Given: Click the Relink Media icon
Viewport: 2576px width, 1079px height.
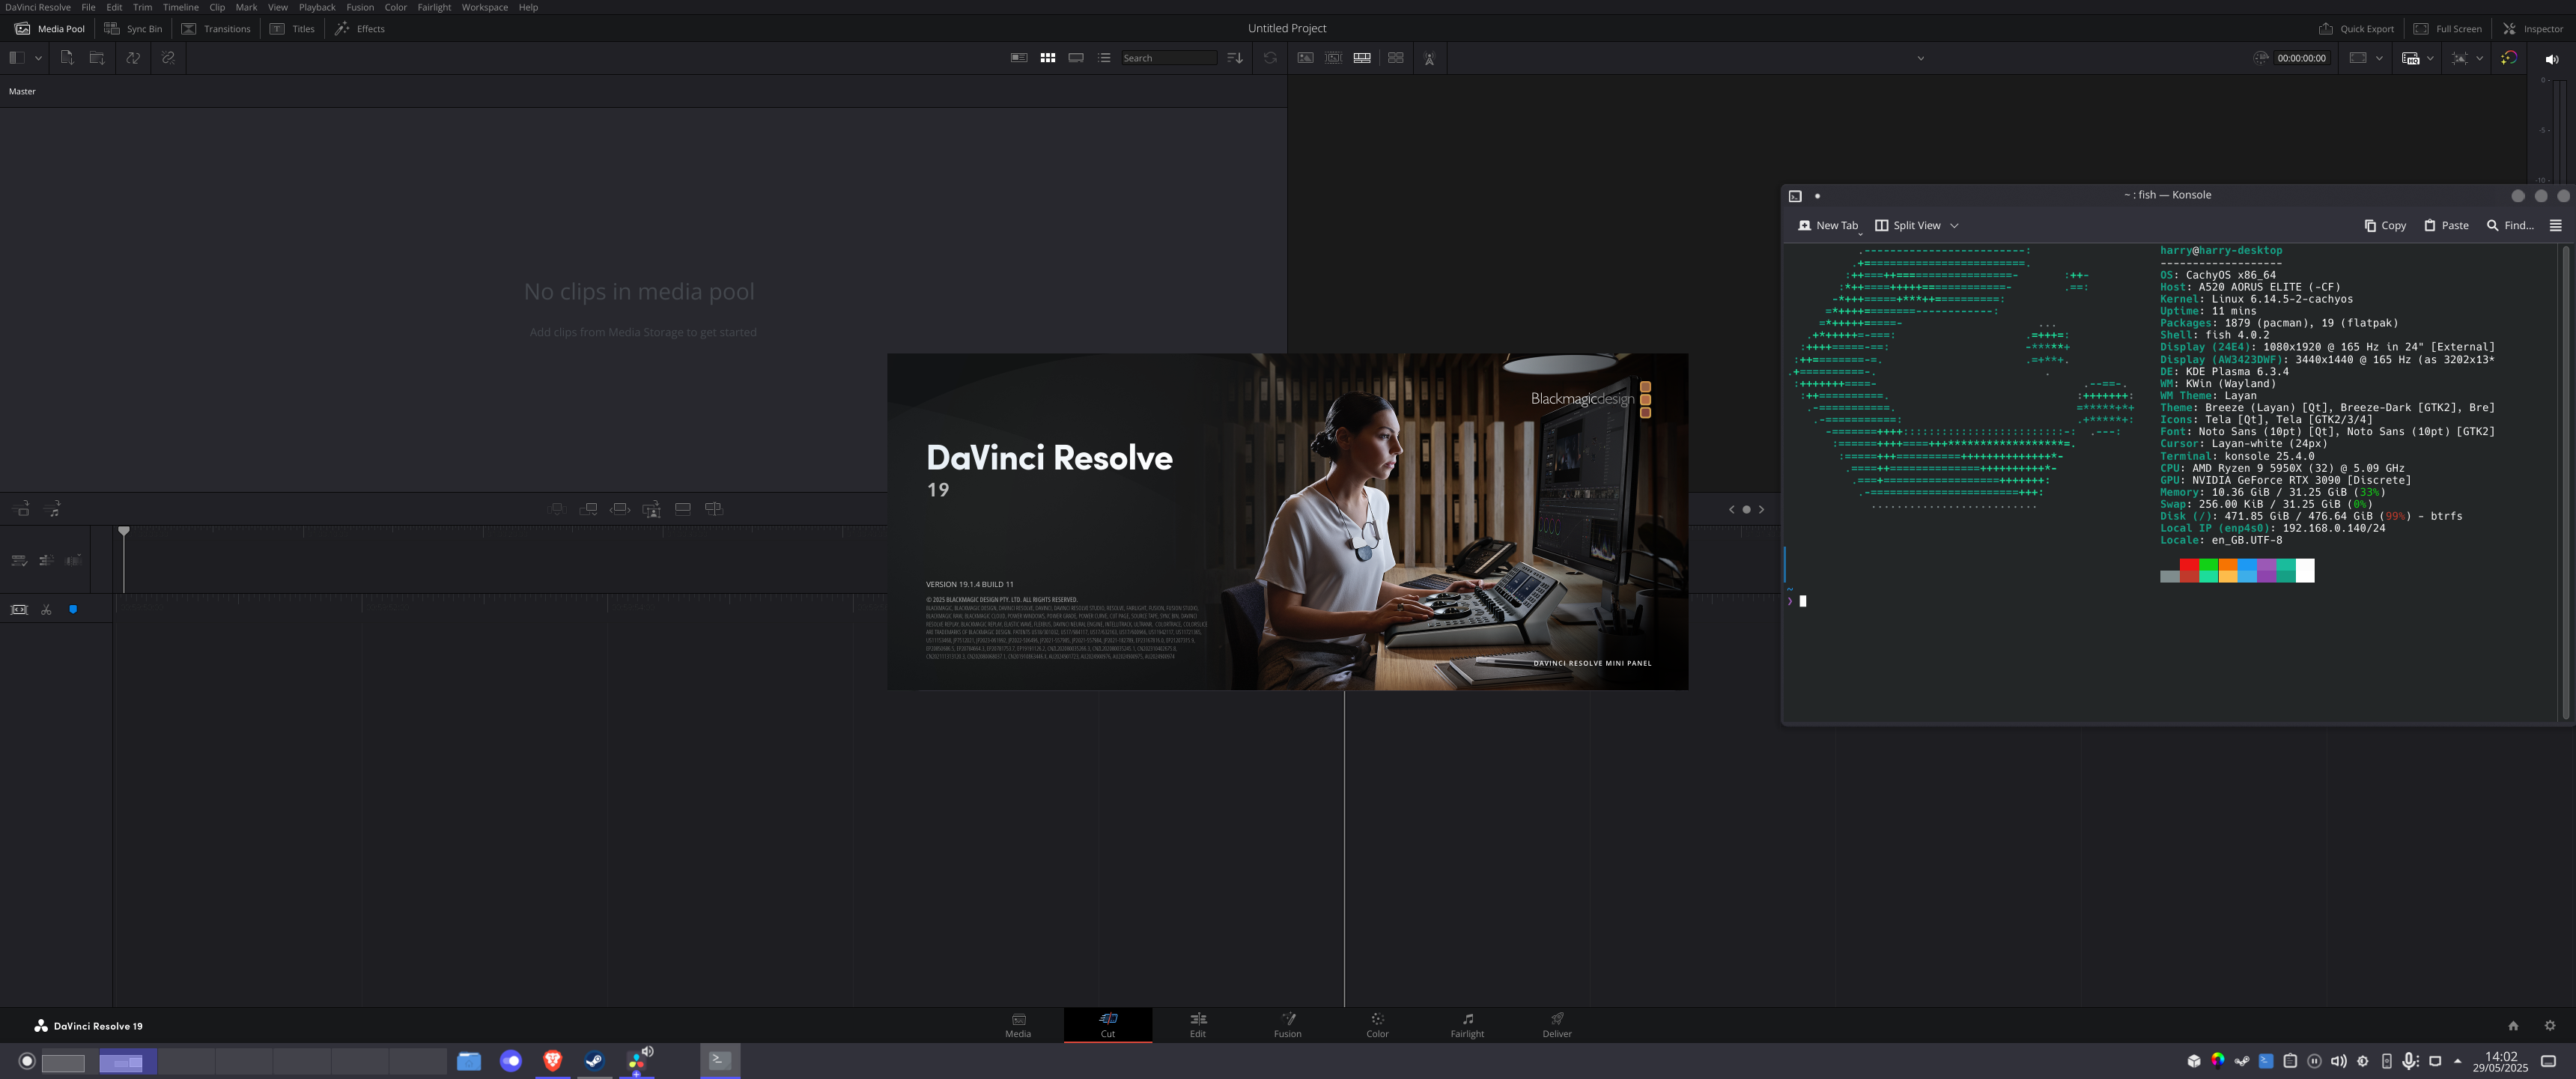Looking at the screenshot, I should (168, 58).
